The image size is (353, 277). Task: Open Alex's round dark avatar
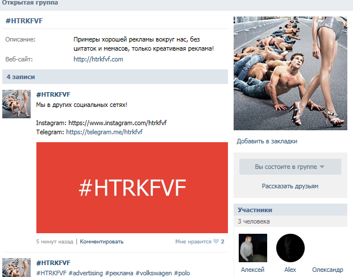point(290,248)
